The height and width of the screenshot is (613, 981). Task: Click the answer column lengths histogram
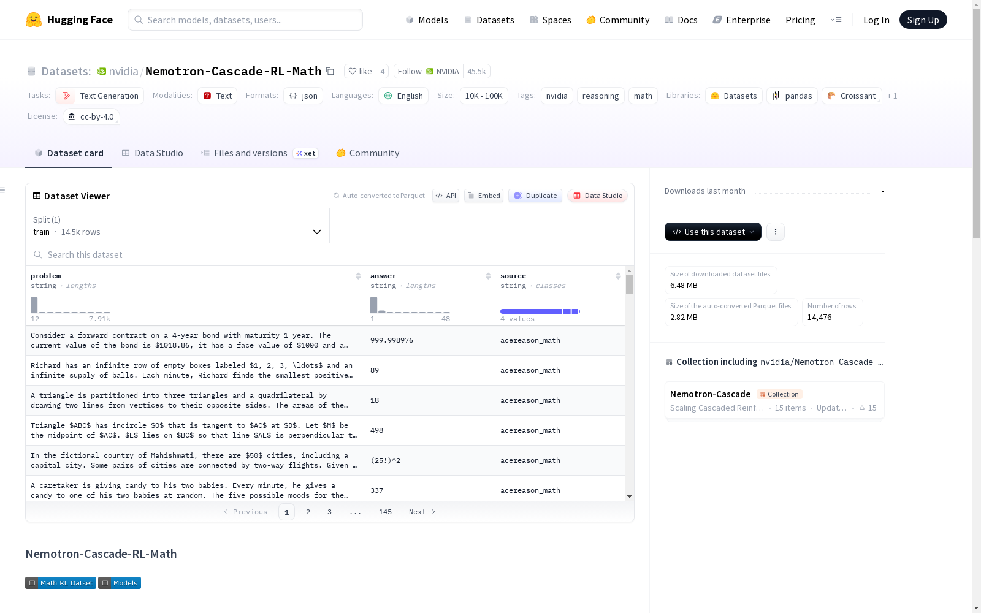[410, 305]
